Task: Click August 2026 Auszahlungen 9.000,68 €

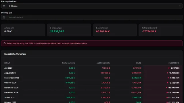Action: 105,73
